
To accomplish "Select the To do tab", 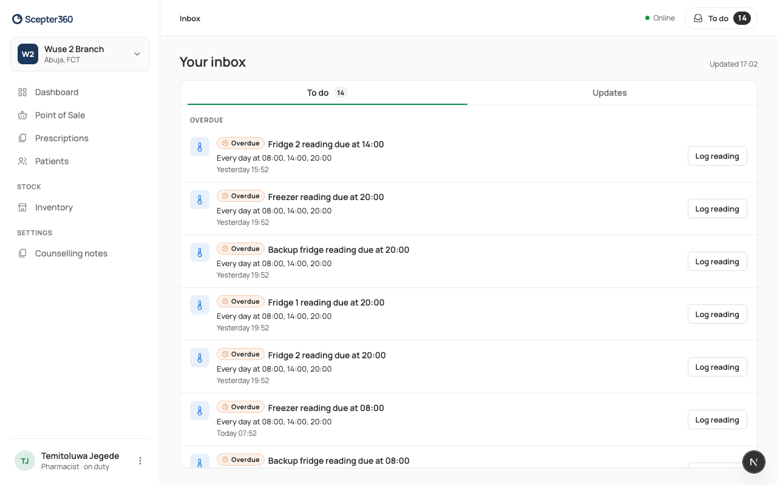I will [327, 93].
